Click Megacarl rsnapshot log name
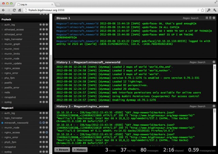Image resolution: width=218 pixels, height=154 pixels. tap(10, 147)
